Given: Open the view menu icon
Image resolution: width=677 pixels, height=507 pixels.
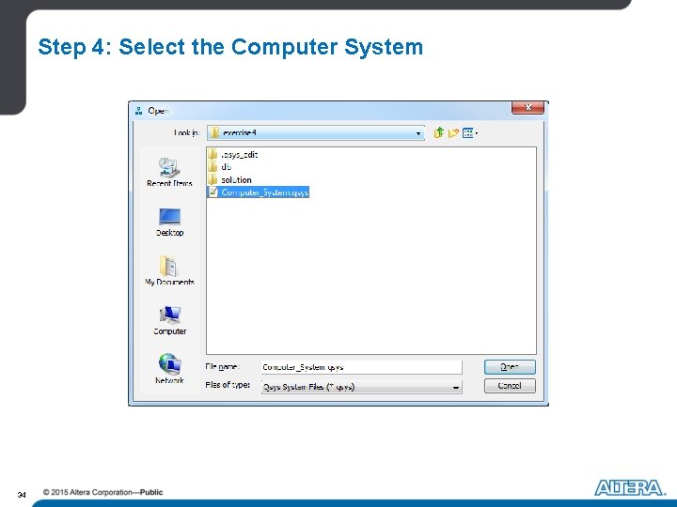Looking at the screenshot, I should [470, 132].
